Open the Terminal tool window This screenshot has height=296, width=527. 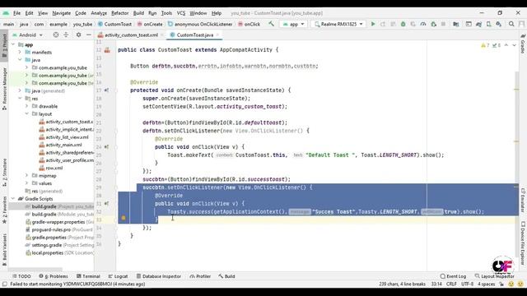point(88,276)
